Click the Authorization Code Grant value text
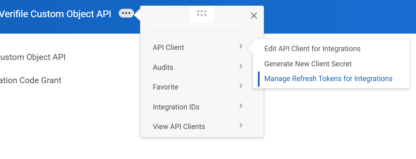The height and width of the screenshot is (159, 416). (x=30, y=80)
